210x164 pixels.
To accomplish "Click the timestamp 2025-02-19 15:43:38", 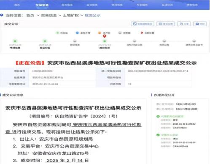I will [184, 142].
